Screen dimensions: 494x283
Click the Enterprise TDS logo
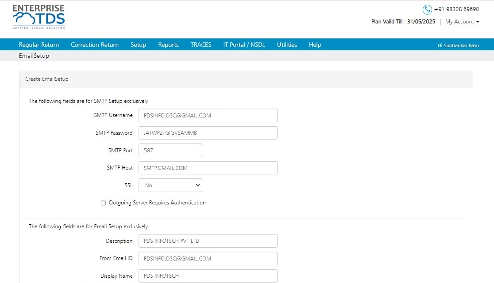[39, 17]
